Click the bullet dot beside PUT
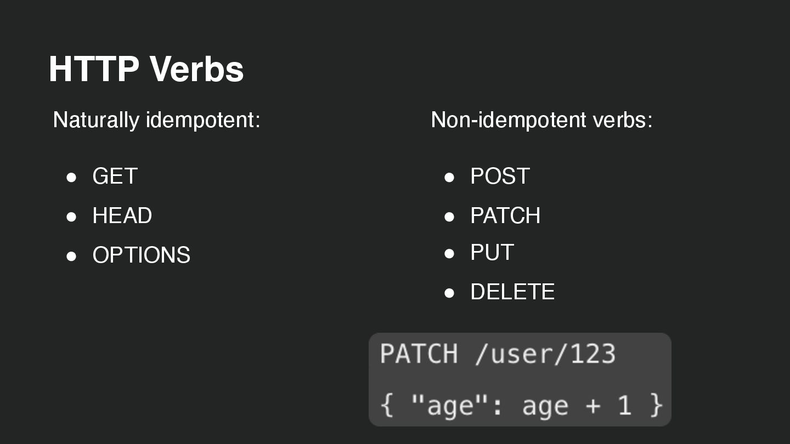Viewport: 790px width, 444px height. tap(449, 253)
